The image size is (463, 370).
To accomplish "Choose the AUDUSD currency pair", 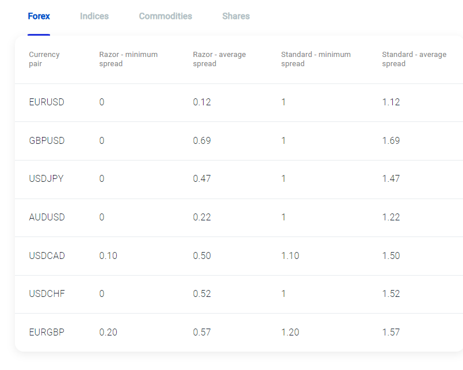I will (47, 218).
